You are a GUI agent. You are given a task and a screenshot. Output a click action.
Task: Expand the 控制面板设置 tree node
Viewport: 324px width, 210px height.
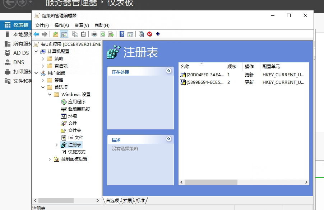pyautogui.click(x=50, y=159)
